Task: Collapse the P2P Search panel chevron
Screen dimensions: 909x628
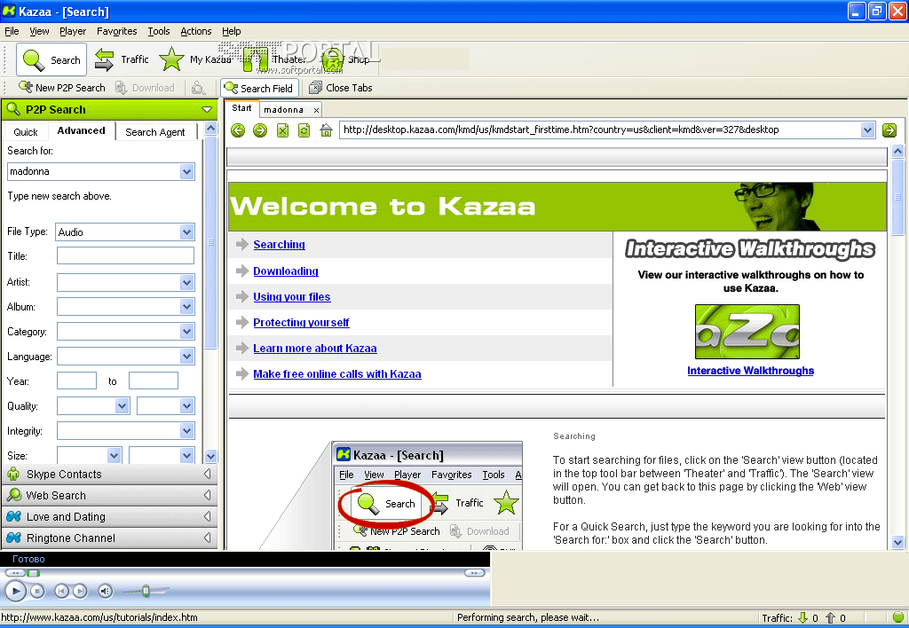Action: pos(207,109)
